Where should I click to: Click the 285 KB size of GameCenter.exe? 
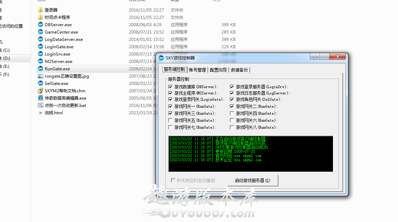[228, 32]
